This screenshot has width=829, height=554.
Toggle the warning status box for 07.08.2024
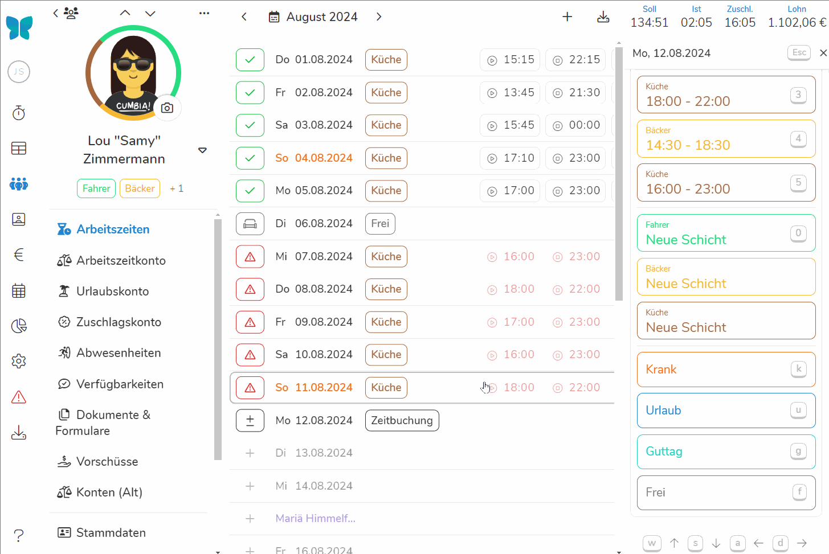point(250,257)
